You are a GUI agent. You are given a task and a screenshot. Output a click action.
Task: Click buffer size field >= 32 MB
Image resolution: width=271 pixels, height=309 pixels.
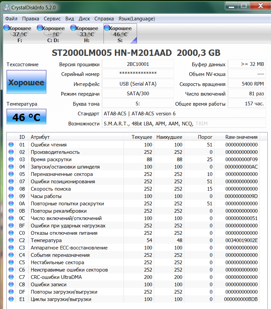coord(247,64)
